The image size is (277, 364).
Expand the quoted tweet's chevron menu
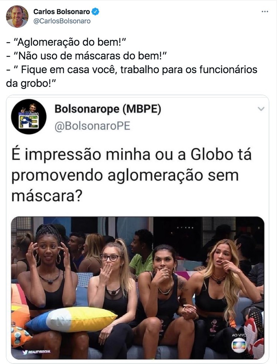[x=261, y=108]
